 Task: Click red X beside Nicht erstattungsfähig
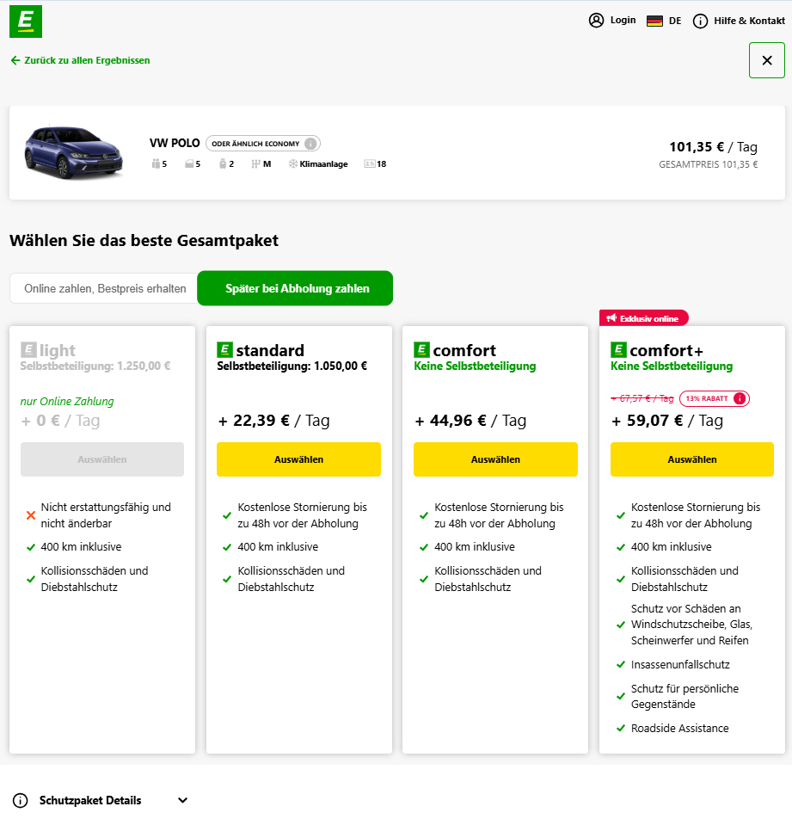(31, 515)
